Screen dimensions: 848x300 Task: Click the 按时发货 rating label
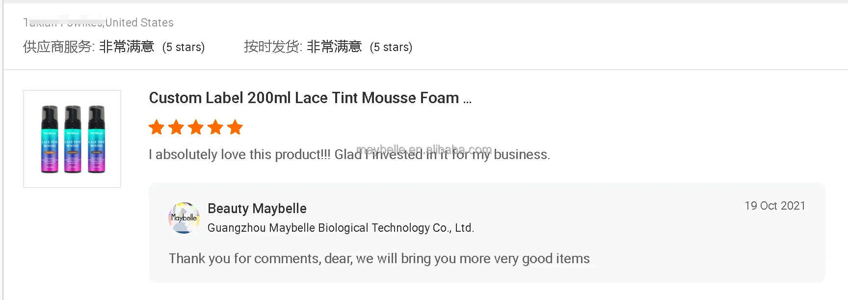[273, 47]
